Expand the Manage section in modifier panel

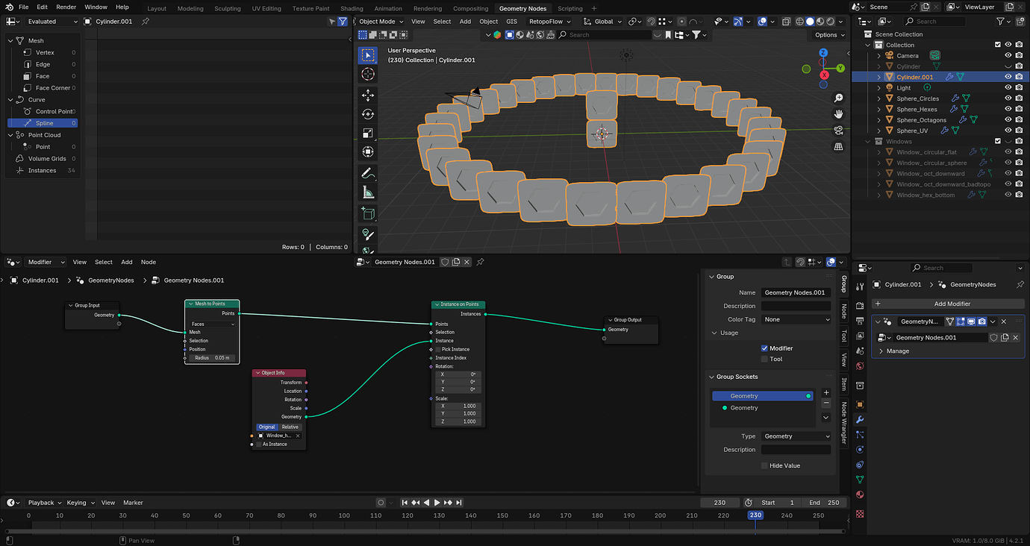tap(897, 351)
